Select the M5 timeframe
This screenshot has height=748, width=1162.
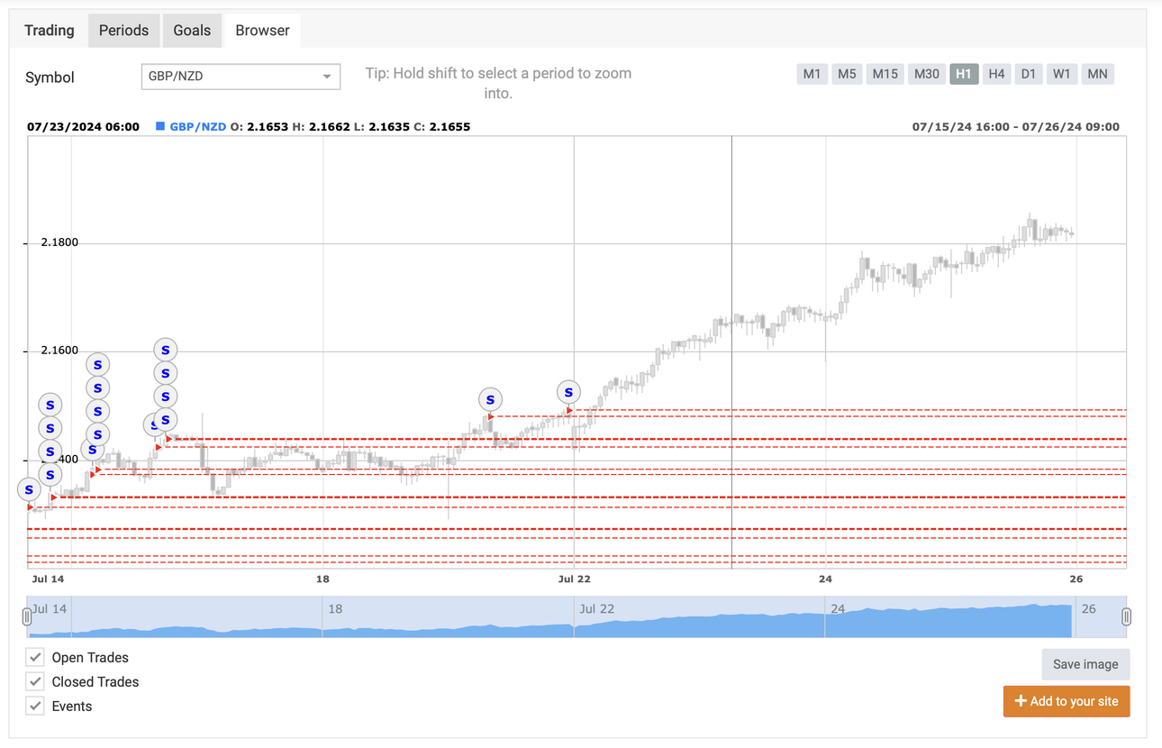tap(847, 74)
